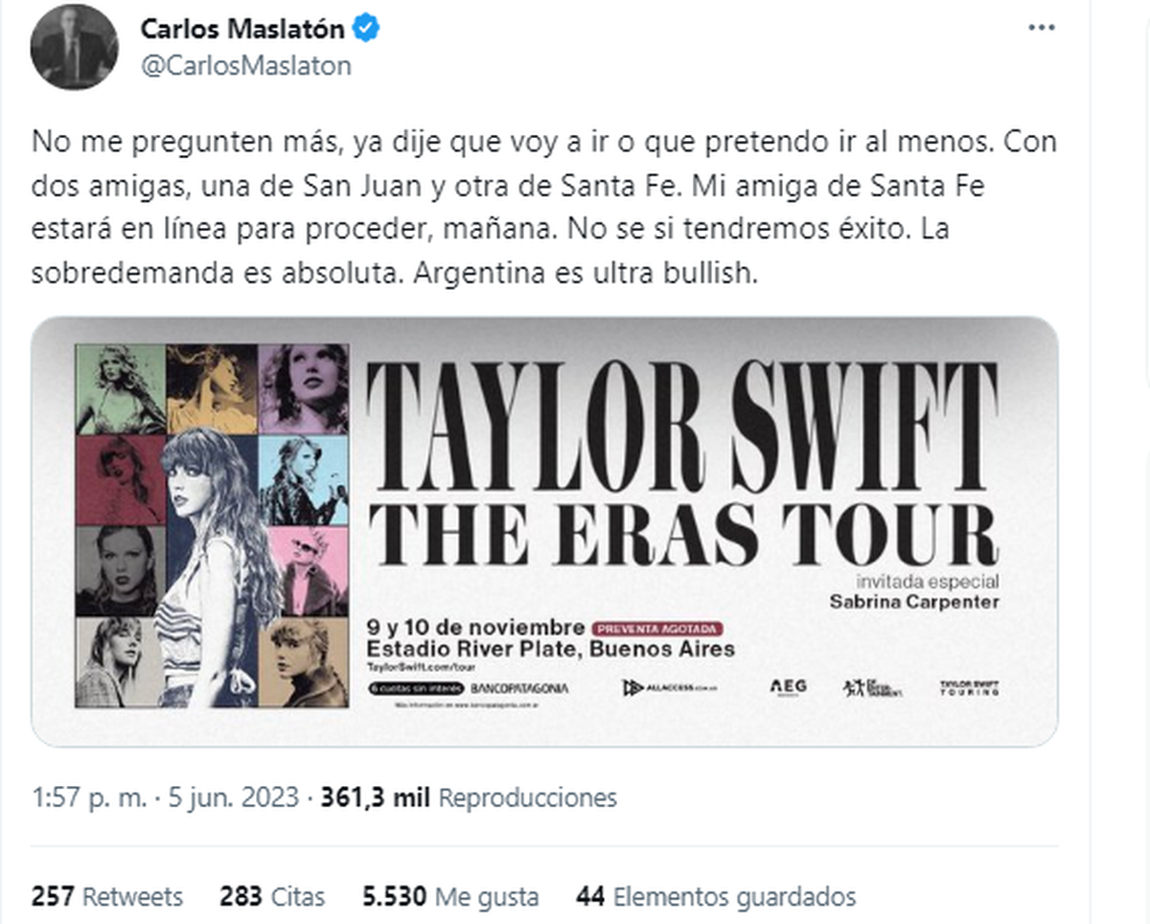The height and width of the screenshot is (924, 1150).
Task: Show the 5.530 Me gusta list
Action: (450, 897)
